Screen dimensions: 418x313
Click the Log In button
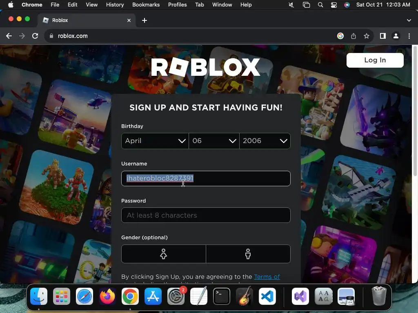click(375, 60)
